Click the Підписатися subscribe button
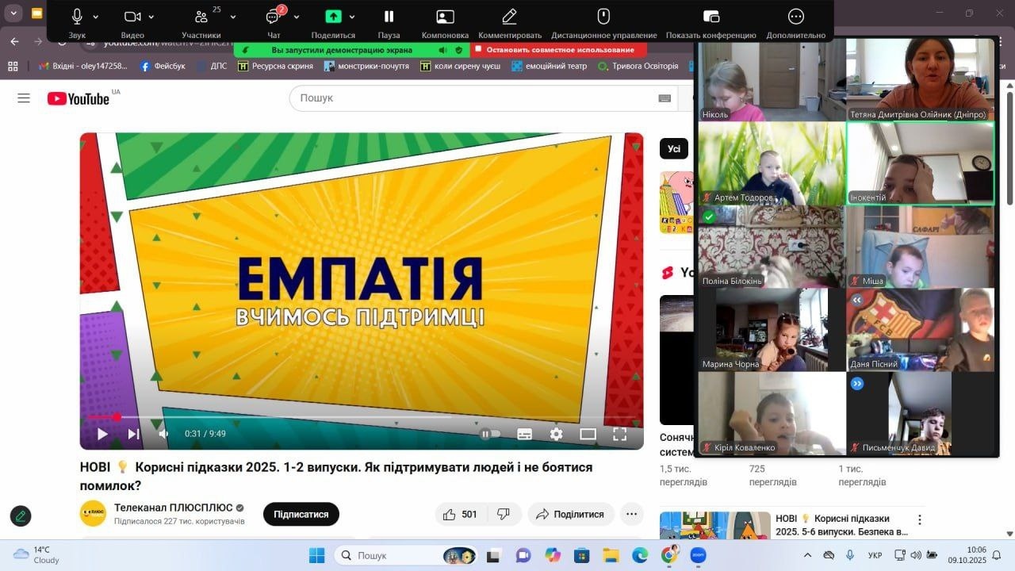 click(301, 514)
